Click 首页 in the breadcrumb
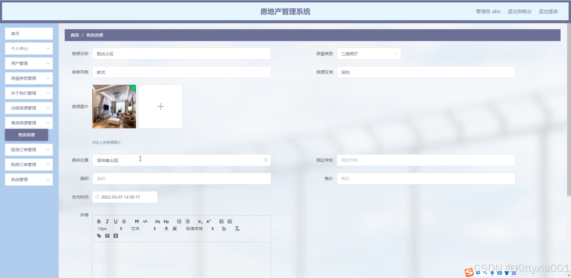 (75, 35)
